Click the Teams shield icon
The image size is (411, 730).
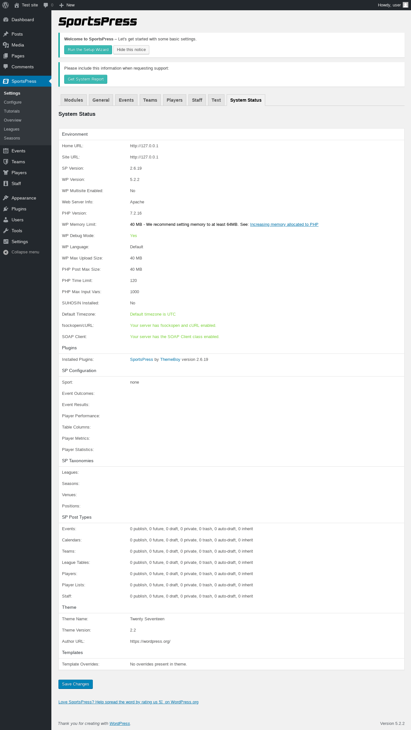(x=6, y=162)
